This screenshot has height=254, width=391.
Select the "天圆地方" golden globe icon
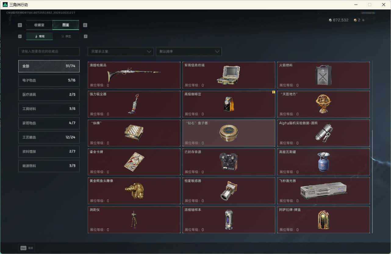(323, 104)
